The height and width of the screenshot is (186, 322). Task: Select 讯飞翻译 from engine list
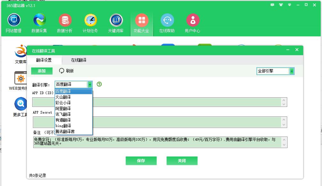[x=73, y=114]
